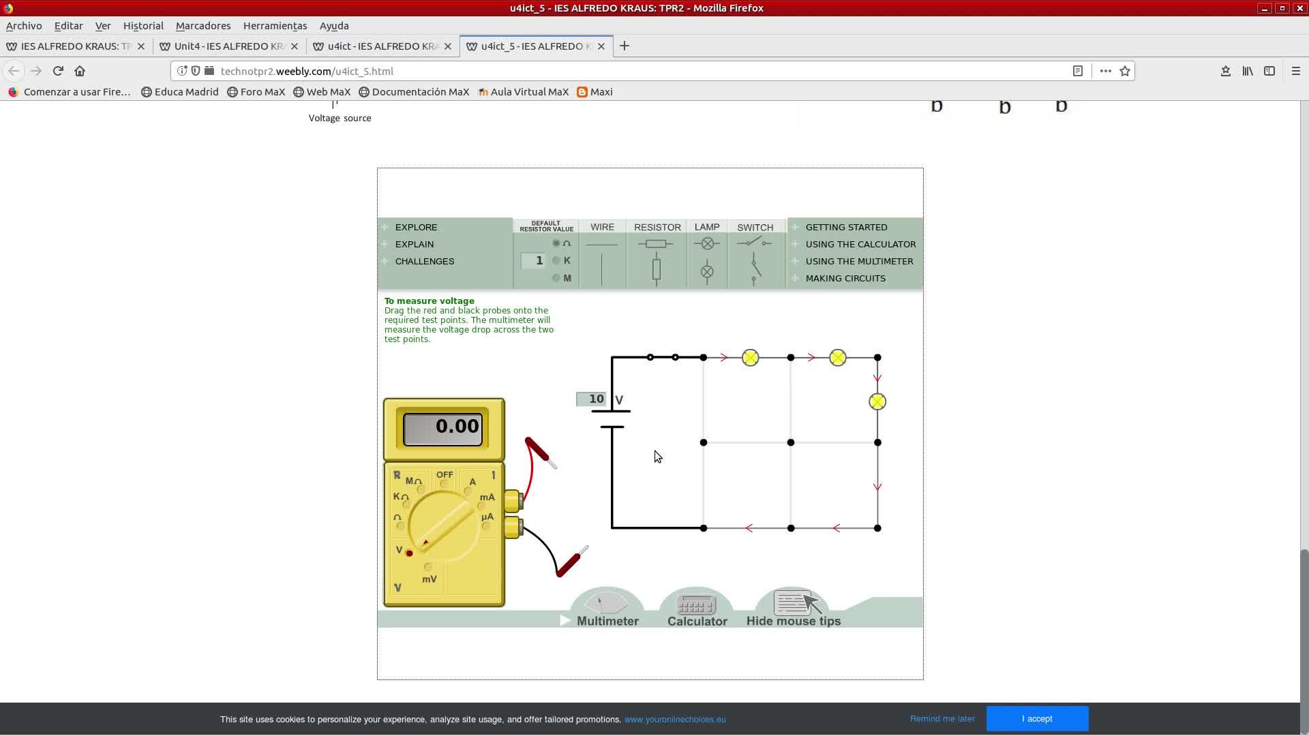Click Hide mouse tips icon
The width and height of the screenshot is (1309, 736).
[x=793, y=604]
